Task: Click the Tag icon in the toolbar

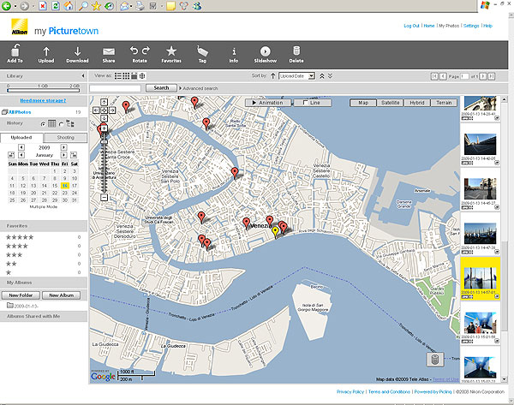Action: pyautogui.click(x=202, y=52)
